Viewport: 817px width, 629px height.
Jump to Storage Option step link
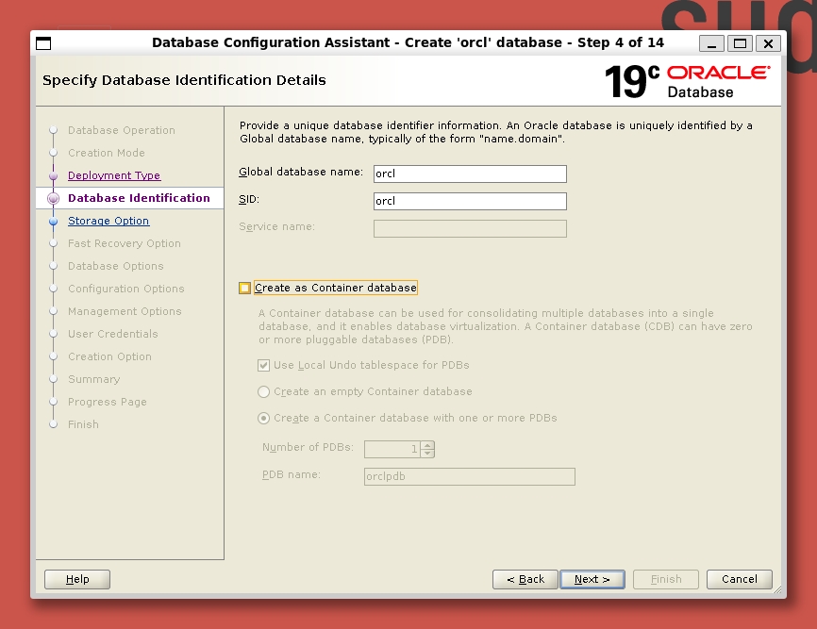[108, 221]
